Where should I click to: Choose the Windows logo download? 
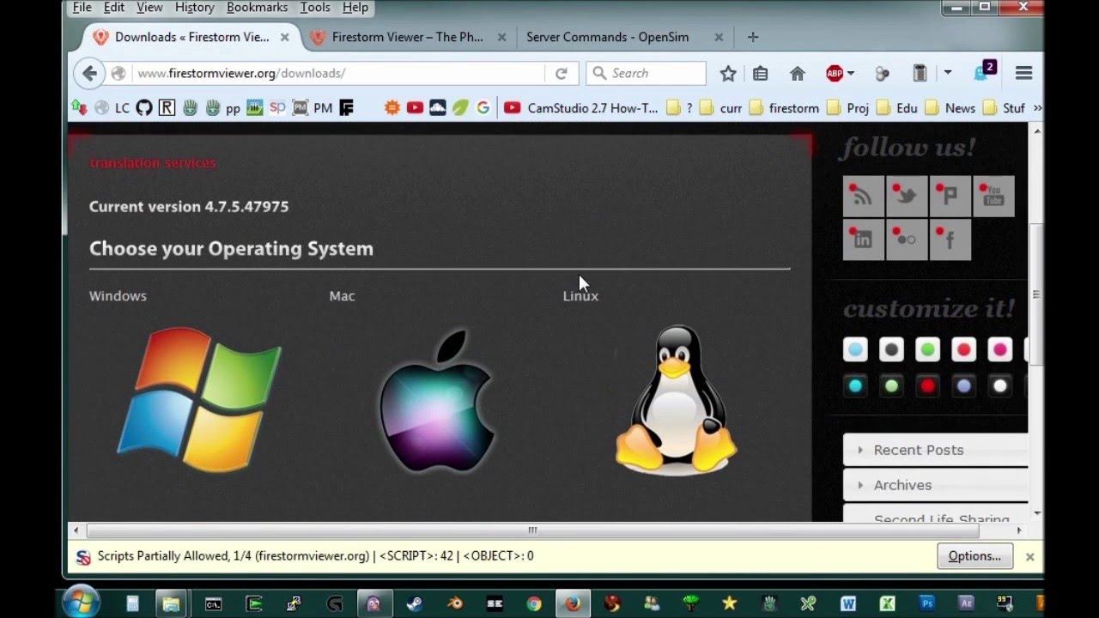click(199, 400)
